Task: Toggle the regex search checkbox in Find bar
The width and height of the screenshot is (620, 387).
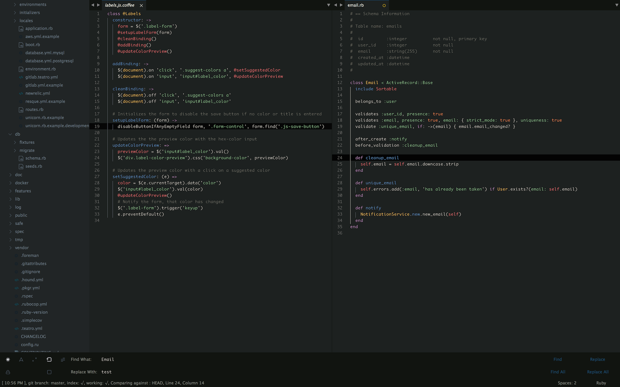Action: (x=7, y=359)
